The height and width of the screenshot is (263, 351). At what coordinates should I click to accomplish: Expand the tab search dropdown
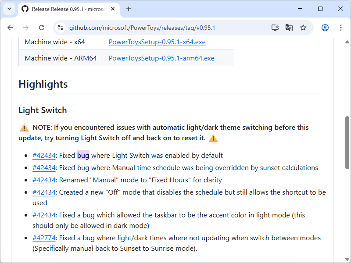[9, 9]
